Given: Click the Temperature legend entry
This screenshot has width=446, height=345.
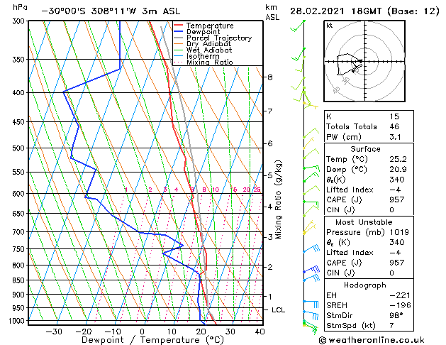Looking at the screenshot, I should coord(204,26).
